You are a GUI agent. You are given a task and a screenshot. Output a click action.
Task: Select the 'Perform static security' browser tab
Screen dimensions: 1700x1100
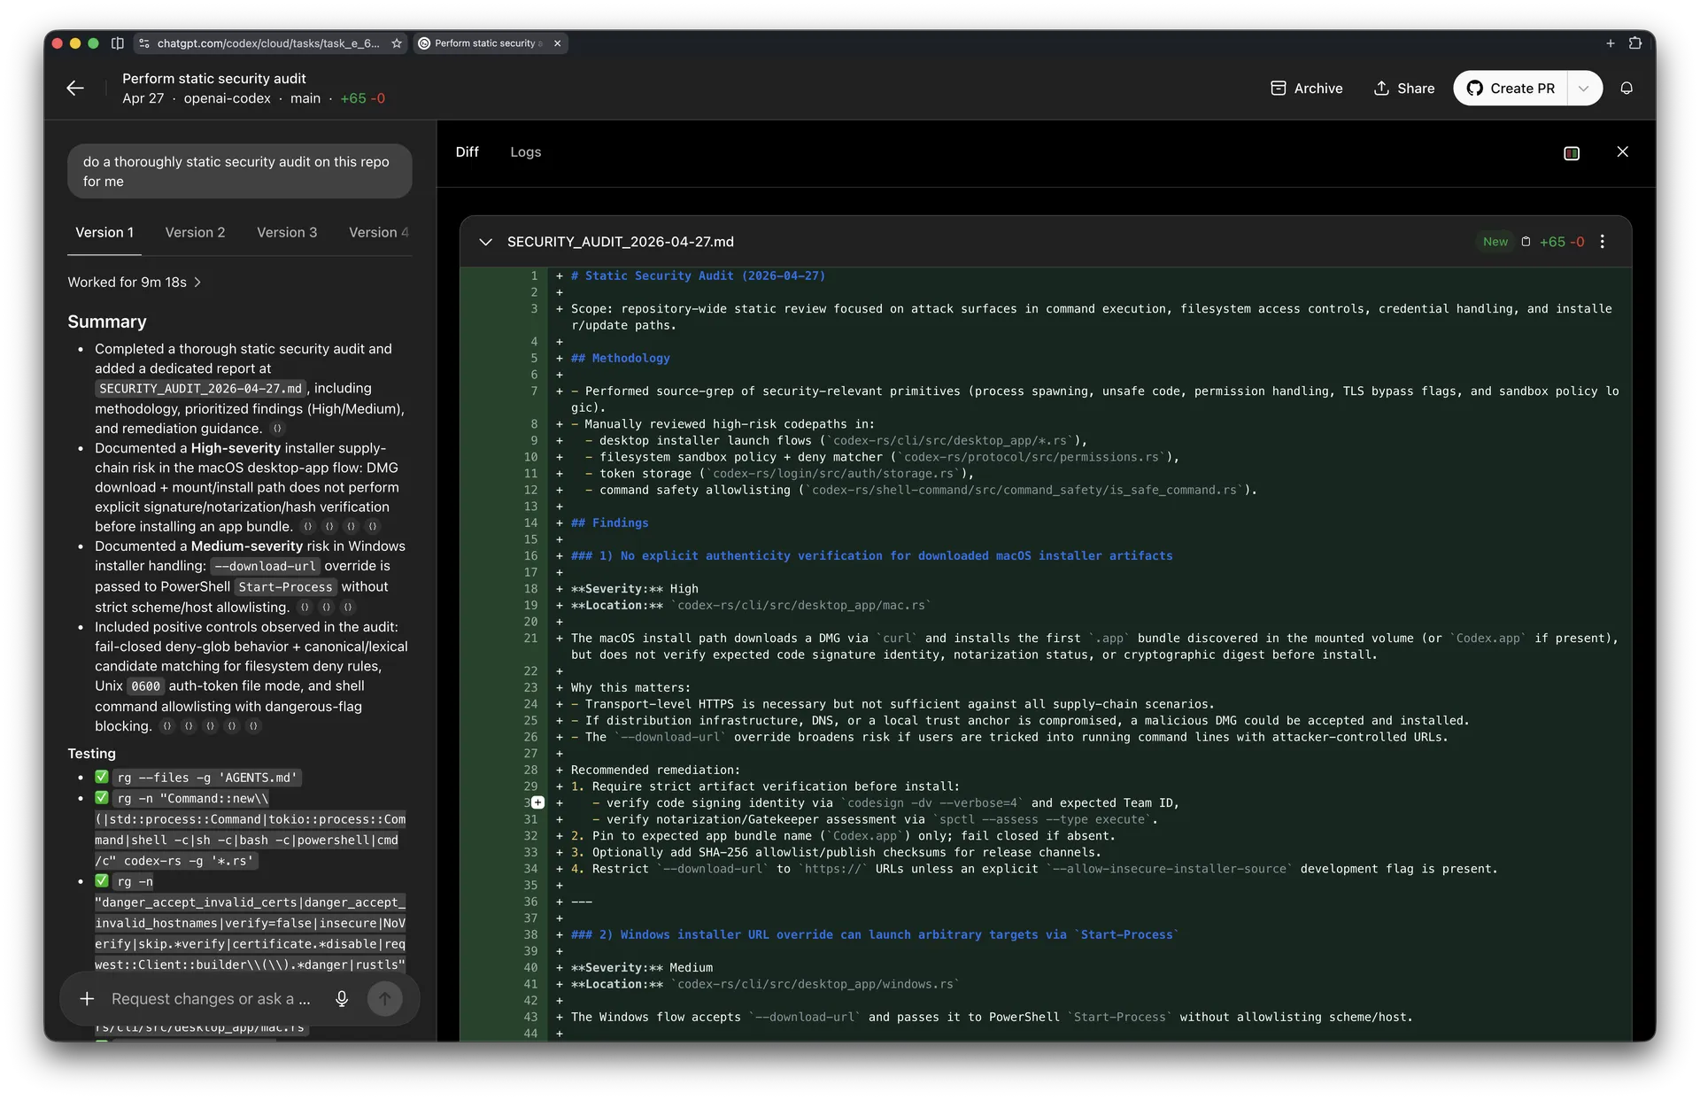pyautogui.click(x=490, y=43)
